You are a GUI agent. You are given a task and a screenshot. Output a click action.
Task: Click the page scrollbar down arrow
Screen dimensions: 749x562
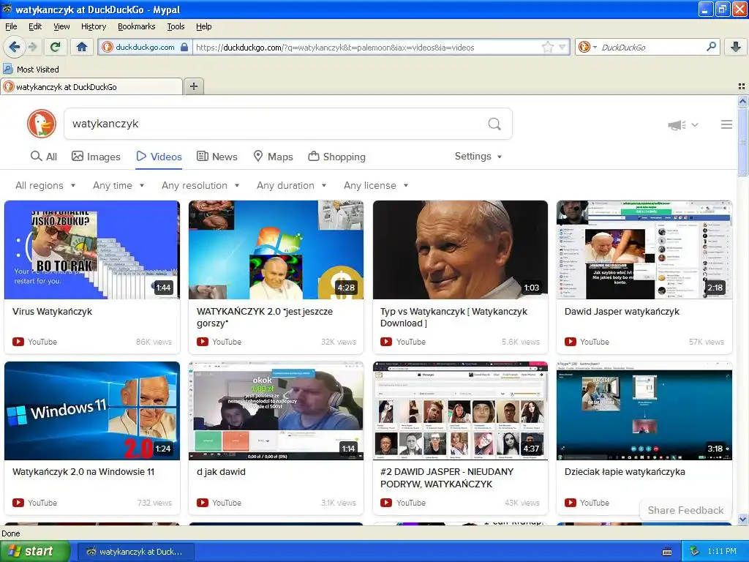742,519
